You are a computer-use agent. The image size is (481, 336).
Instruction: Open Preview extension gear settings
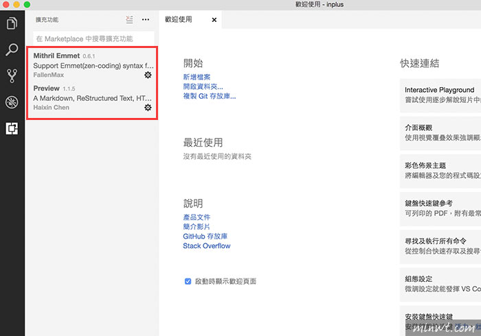(148, 108)
